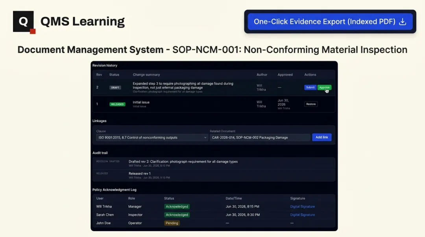Click the 'Manager' role cell

pyautogui.click(x=135, y=206)
